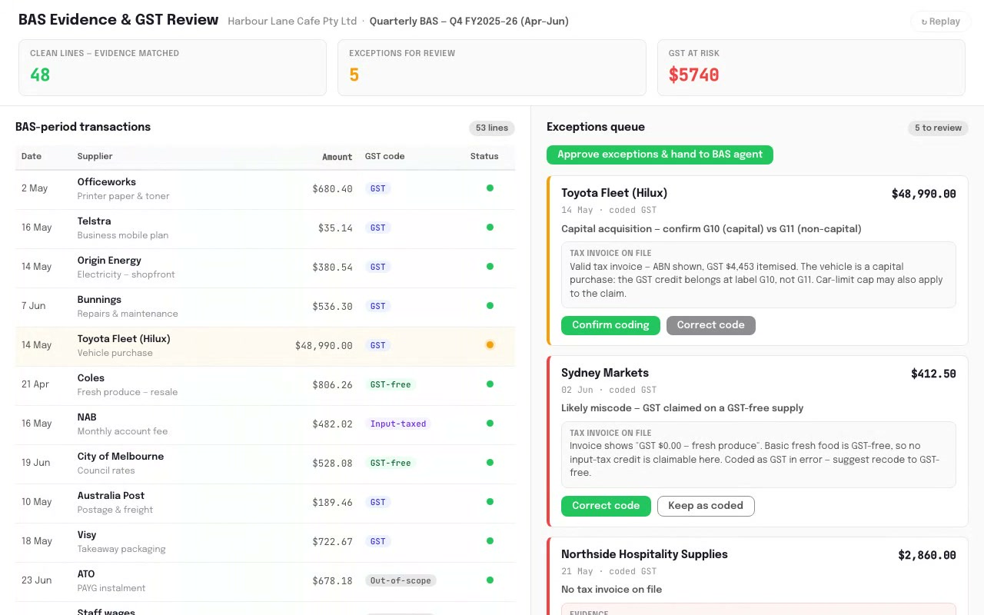Click the status dot for Visy

tap(490, 541)
